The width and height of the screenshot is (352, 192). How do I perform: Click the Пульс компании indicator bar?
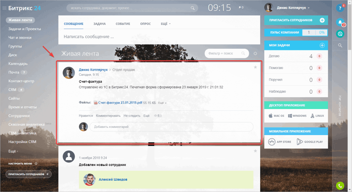pos(296,33)
